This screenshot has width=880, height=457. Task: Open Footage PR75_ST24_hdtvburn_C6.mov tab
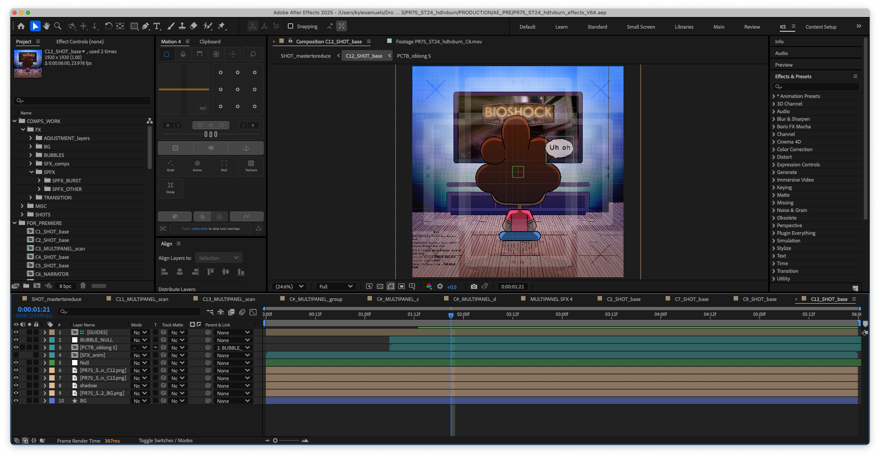coord(439,42)
